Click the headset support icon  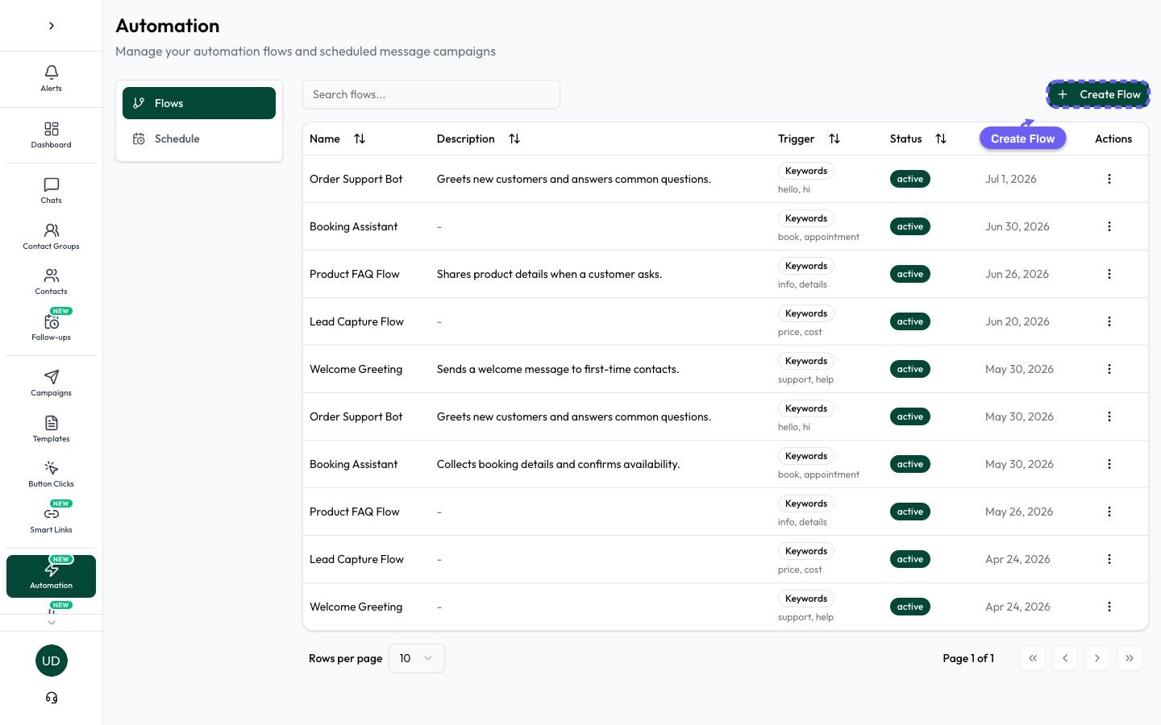click(52, 698)
